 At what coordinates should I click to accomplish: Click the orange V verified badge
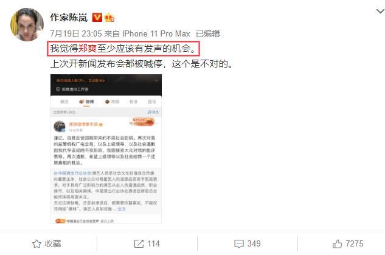[x=97, y=18]
